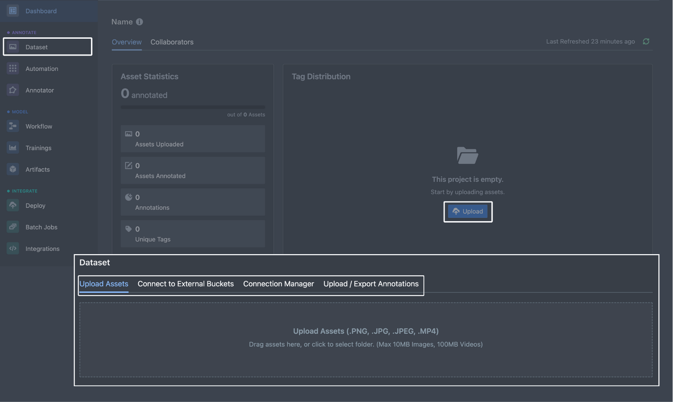This screenshot has height=402, width=673.
Task: Click the empty project folder icon
Action: pos(467,155)
